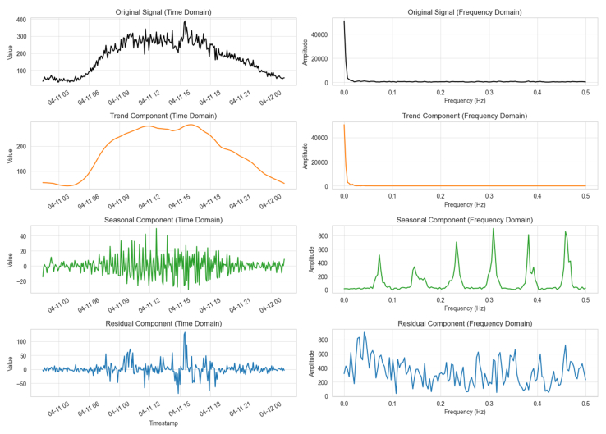Click the "Seasonal Component (Time Domain)" title
This screenshot has height=434, width=606.
[162, 220]
